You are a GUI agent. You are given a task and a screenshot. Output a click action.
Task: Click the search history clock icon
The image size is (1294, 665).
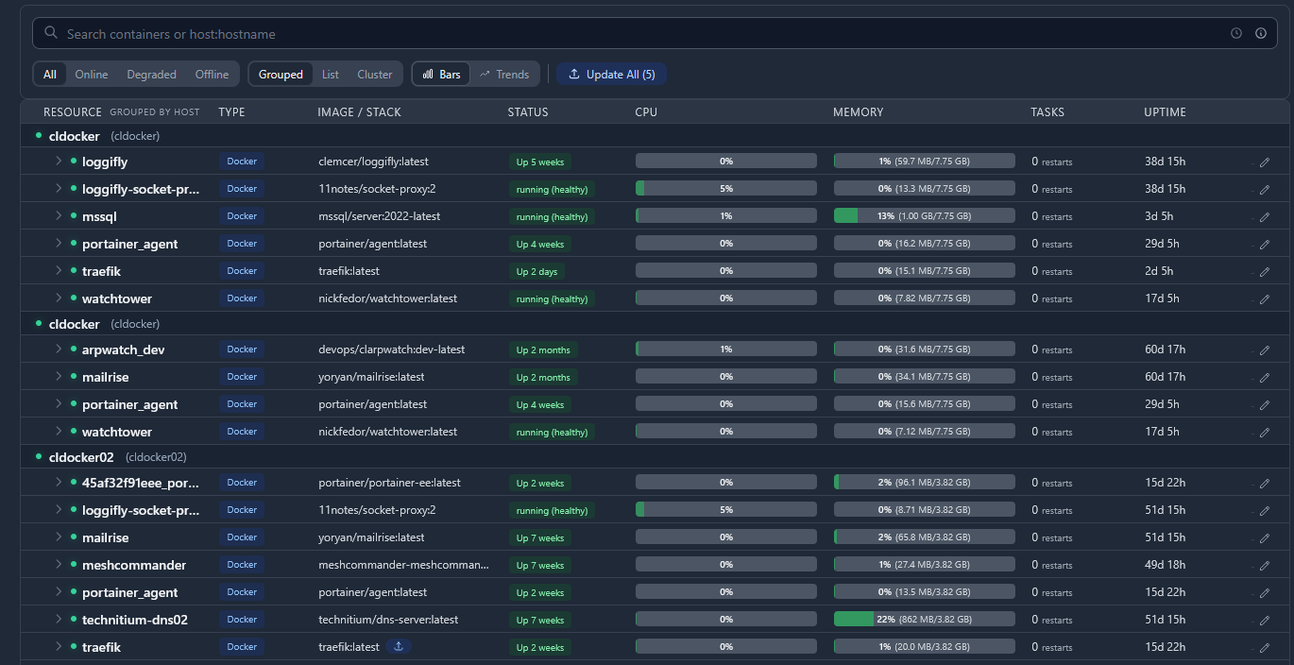click(1236, 33)
